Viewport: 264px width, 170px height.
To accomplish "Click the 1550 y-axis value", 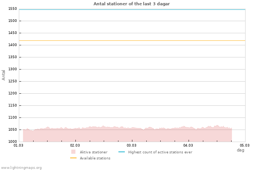I will [12, 9].
